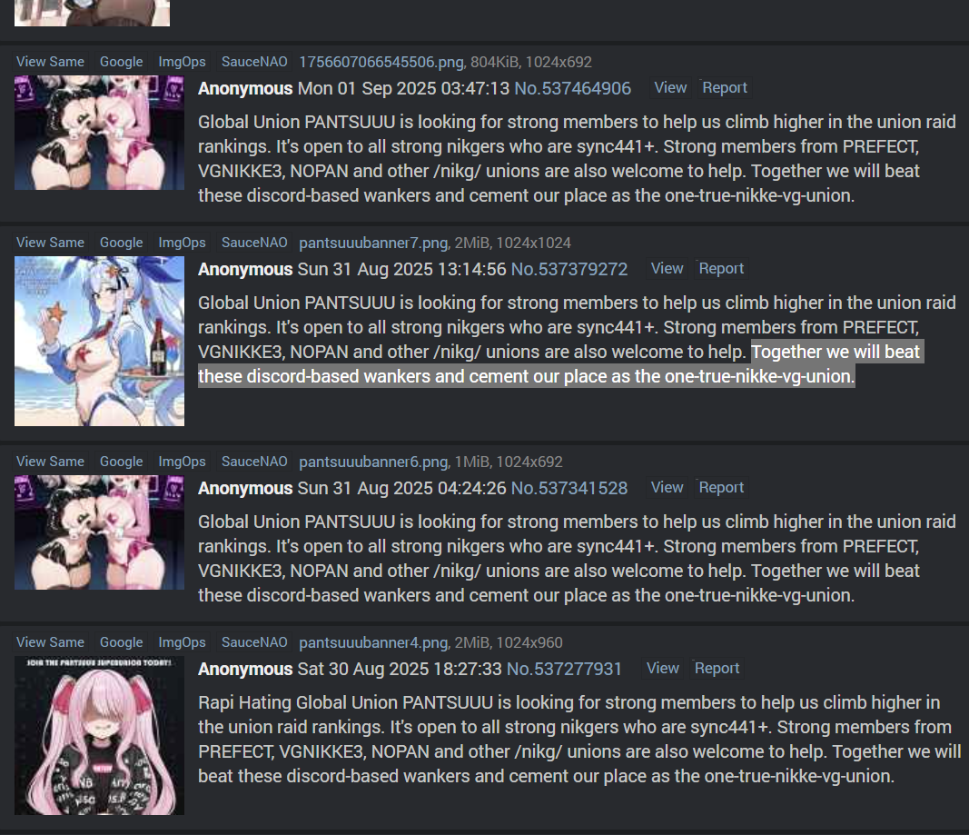Image resolution: width=969 pixels, height=835 pixels.
Task: Report the Sat 30 Aug post
Action: coord(717,669)
